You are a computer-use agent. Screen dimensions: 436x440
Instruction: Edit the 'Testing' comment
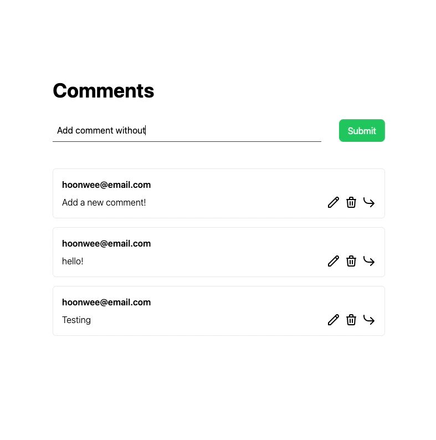pos(333,320)
